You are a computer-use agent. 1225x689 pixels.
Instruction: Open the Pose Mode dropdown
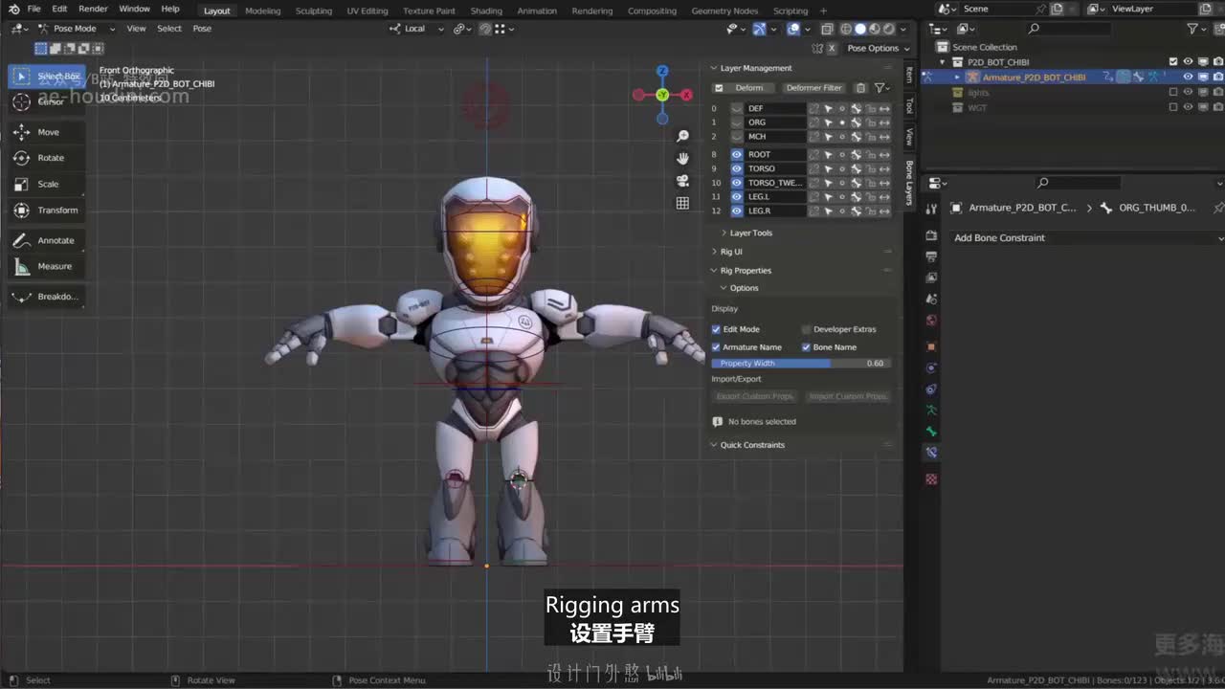tap(77, 29)
